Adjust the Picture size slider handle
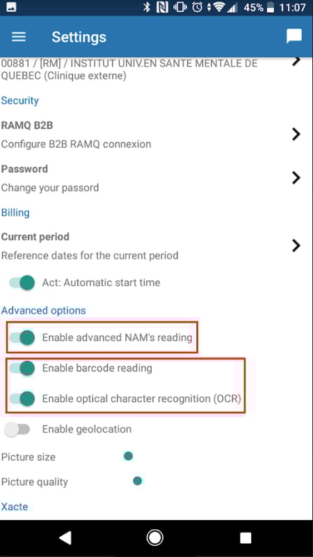313x557 pixels. pos(128,456)
